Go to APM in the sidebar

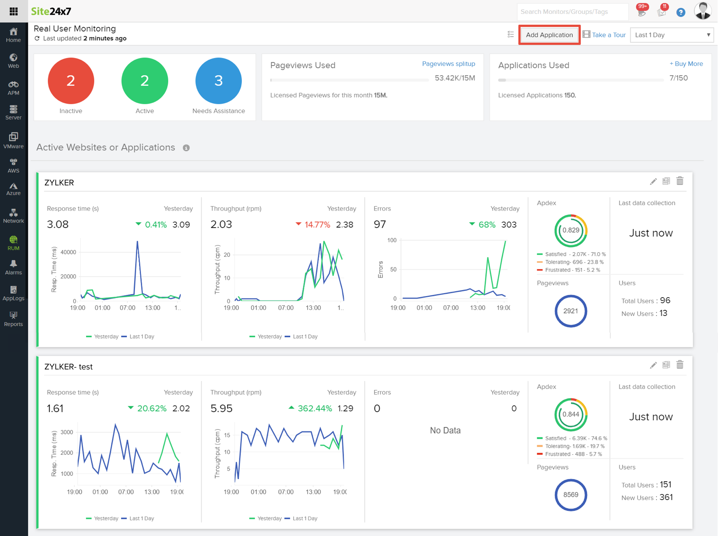pyautogui.click(x=13, y=88)
